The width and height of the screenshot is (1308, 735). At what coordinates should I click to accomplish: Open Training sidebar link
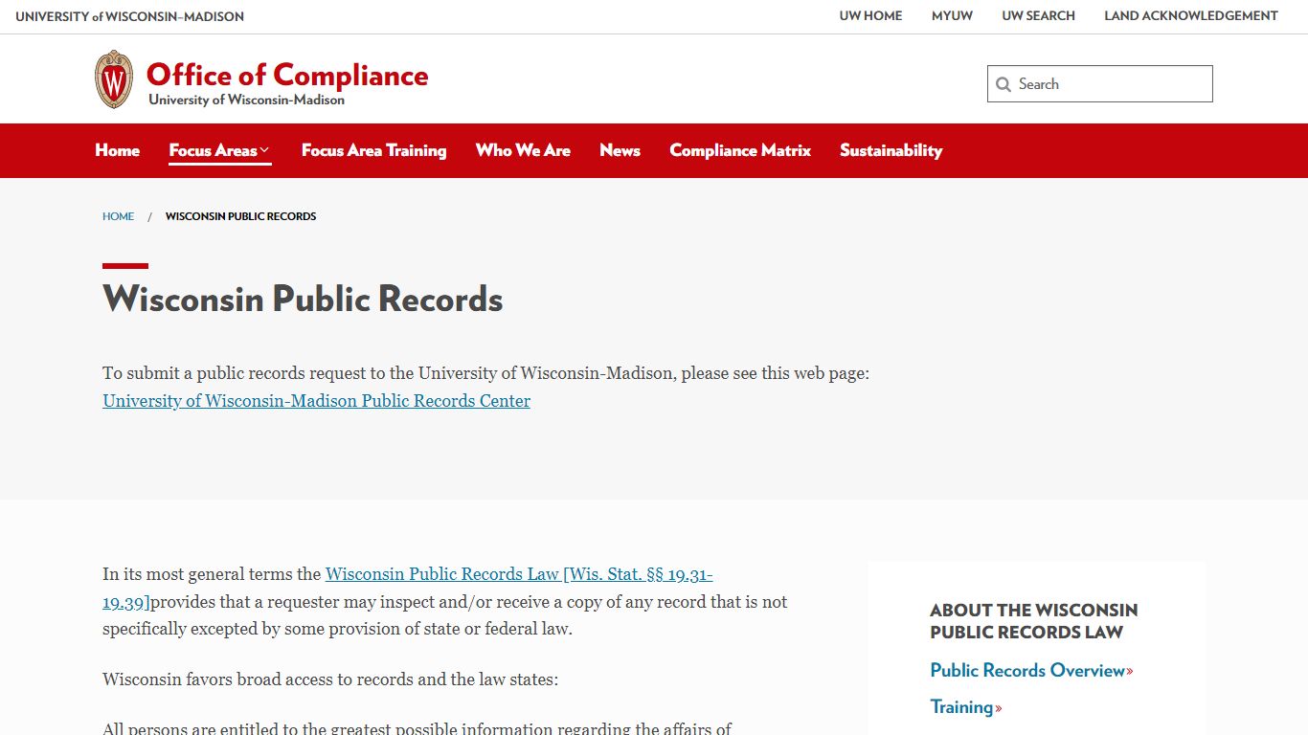965,707
